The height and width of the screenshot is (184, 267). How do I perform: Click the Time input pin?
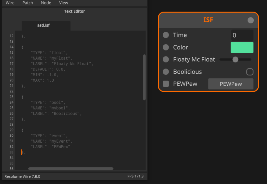click(x=166, y=35)
